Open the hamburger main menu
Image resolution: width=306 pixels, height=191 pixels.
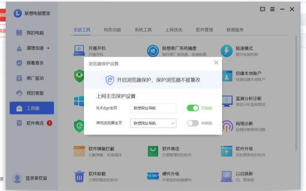click(272, 9)
